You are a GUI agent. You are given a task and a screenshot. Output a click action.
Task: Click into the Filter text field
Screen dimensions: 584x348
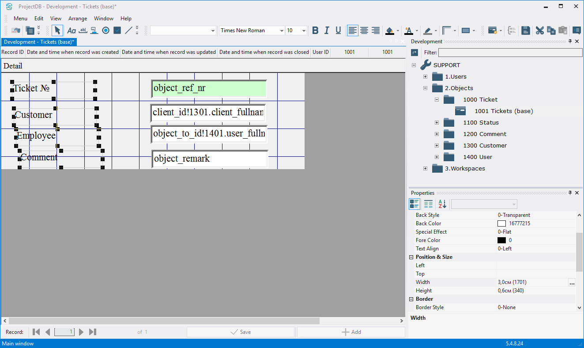click(510, 53)
